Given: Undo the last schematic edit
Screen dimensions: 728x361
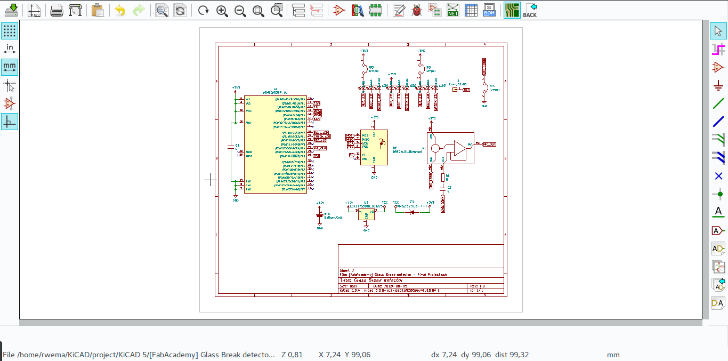Looking at the screenshot, I should tap(120, 9).
